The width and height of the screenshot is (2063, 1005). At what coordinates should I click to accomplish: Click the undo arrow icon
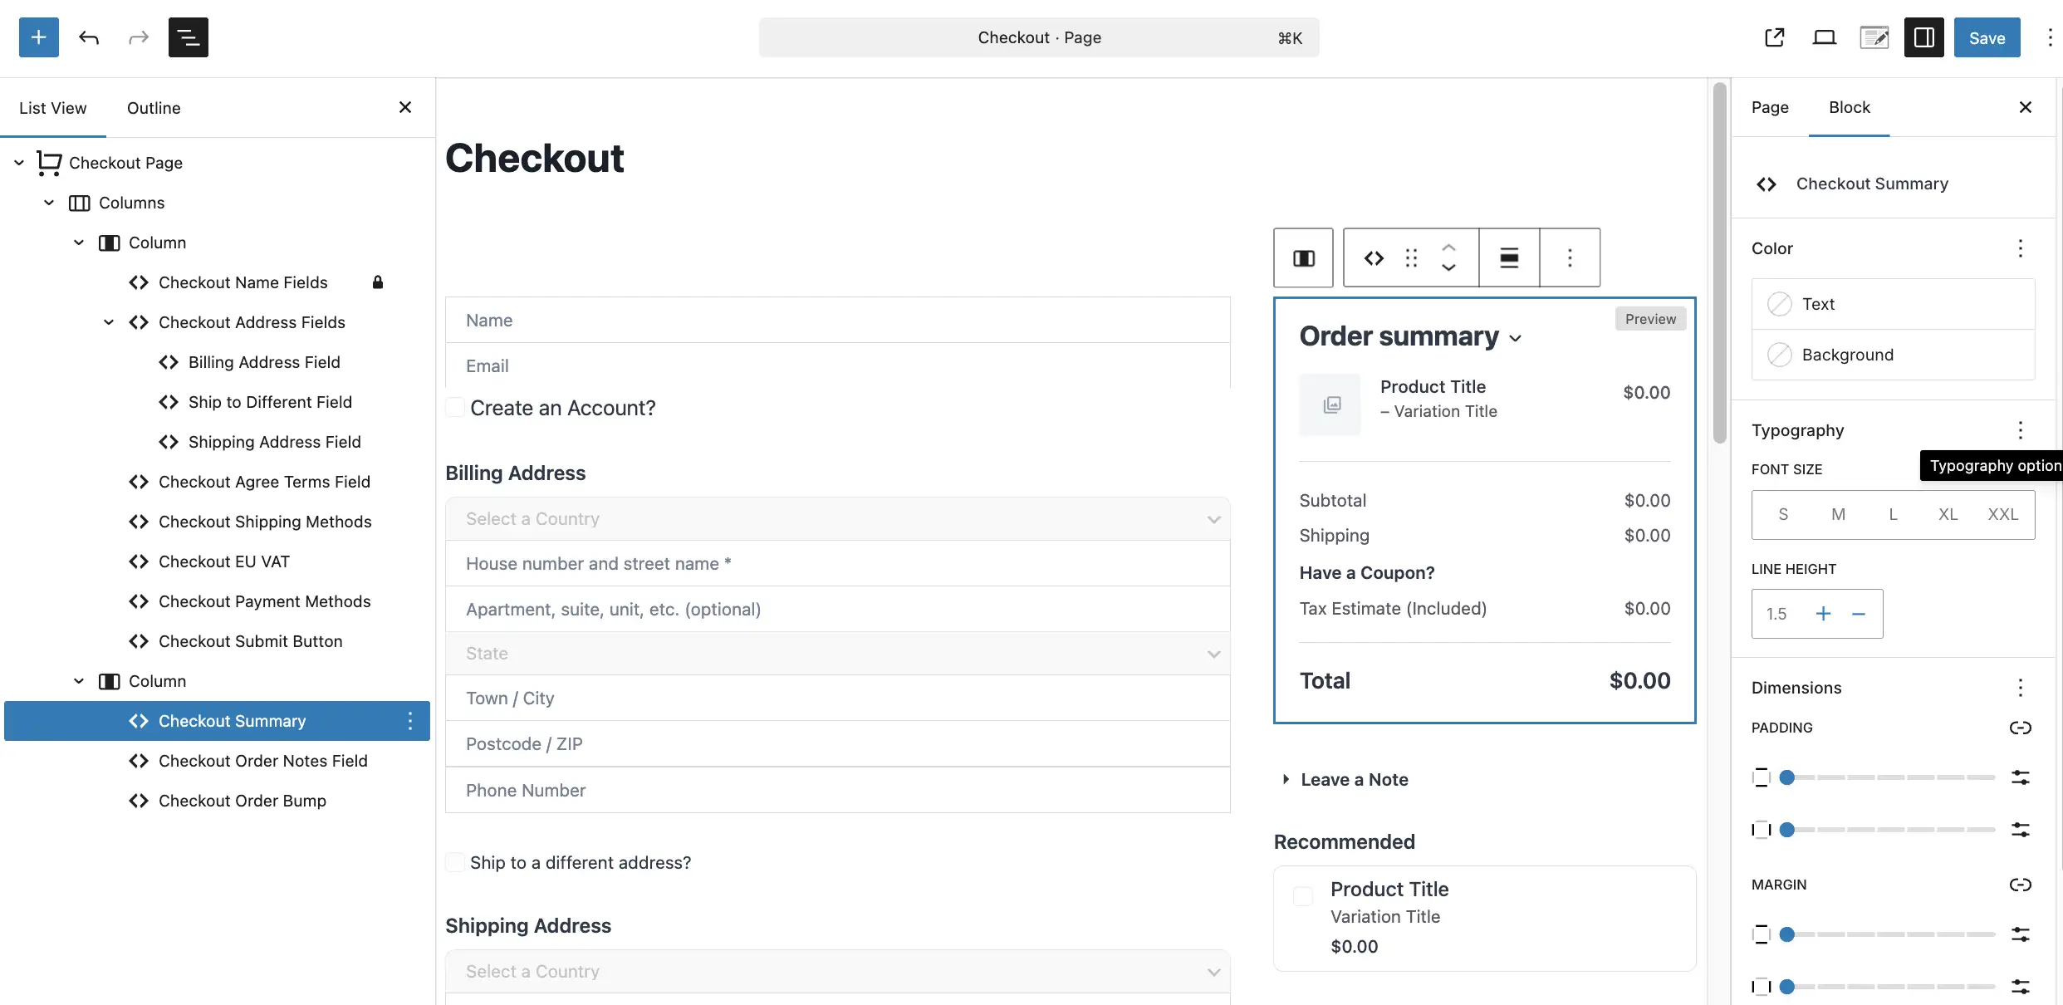89,37
